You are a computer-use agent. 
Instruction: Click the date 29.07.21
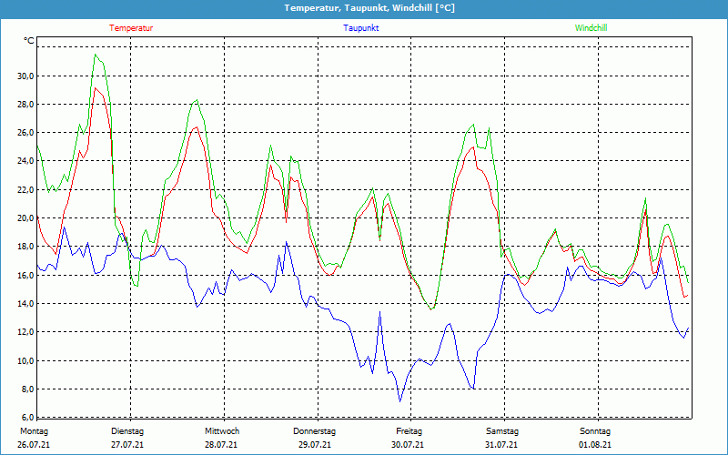(x=315, y=445)
